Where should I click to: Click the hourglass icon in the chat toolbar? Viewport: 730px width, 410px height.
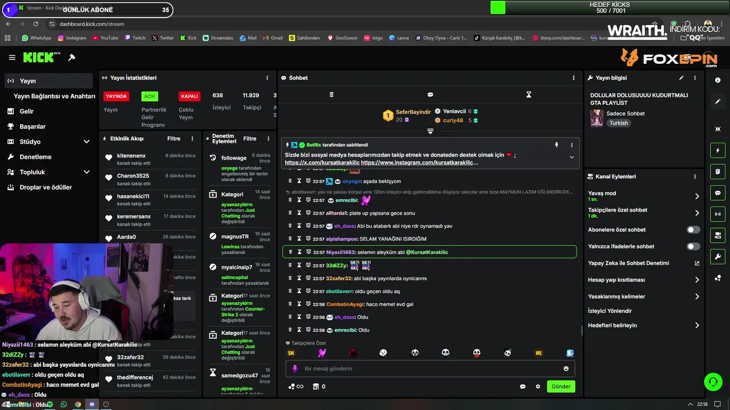[529, 95]
